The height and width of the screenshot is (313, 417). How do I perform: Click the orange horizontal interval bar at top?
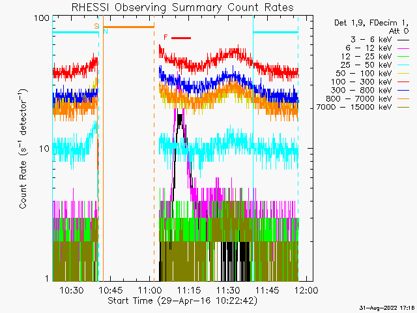[128, 27]
